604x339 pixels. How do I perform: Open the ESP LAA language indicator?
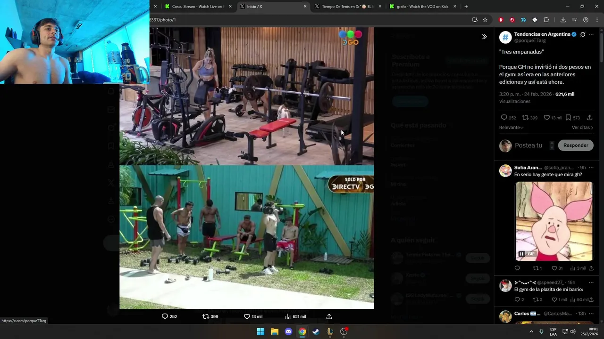click(x=553, y=331)
